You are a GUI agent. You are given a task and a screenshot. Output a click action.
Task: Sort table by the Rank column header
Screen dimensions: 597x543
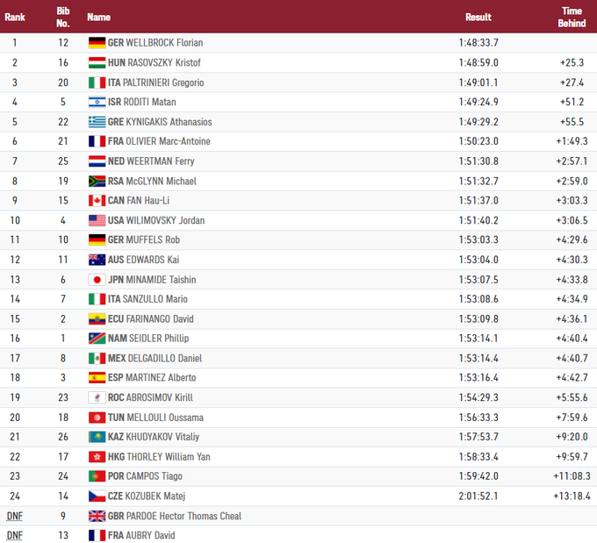pyautogui.click(x=15, y=17)
